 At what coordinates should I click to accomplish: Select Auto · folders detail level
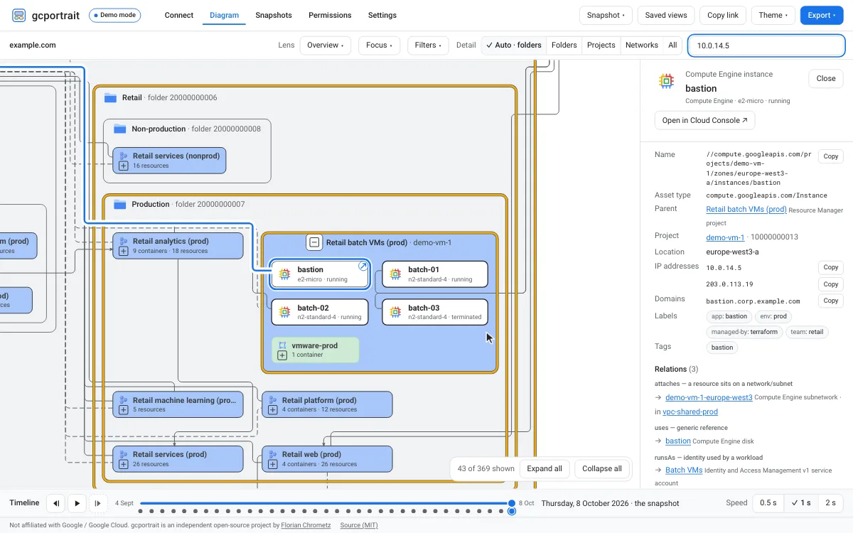(514, 45)
